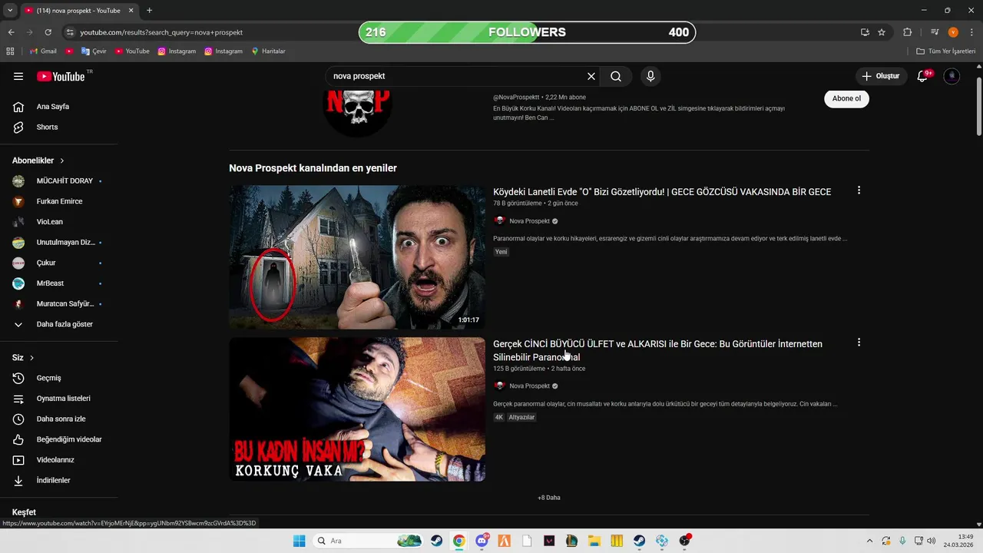Play the BU KADIN İNSAN MI thumbnail

(357, 409)
